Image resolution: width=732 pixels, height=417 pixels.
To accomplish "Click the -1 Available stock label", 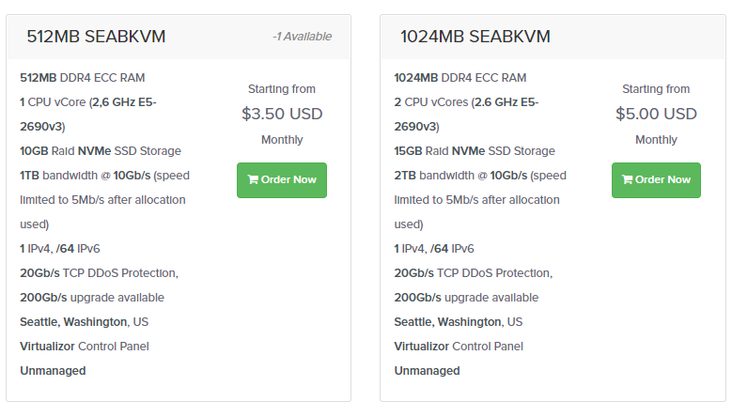I will point(302,37).
